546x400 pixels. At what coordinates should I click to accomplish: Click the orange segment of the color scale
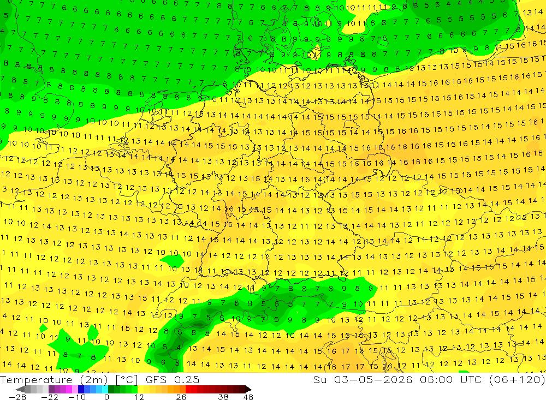pos(176,389)
